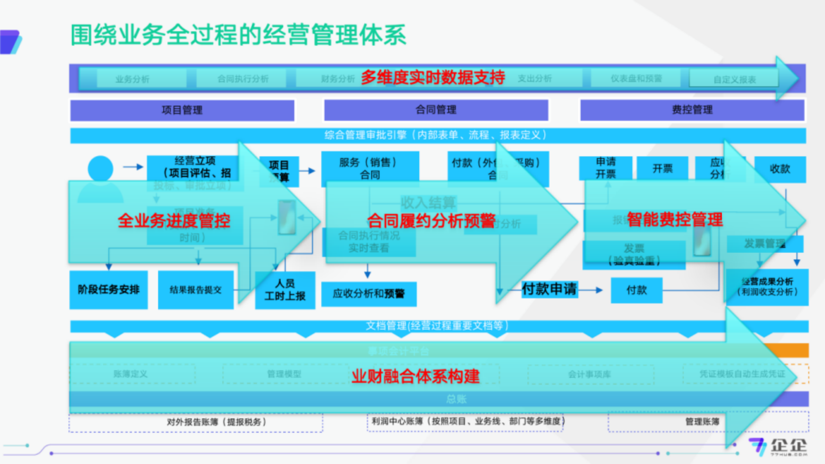Click the 结果报告提交 box
This screenshot has height=464, width=825.
click(x=196, y=290)
